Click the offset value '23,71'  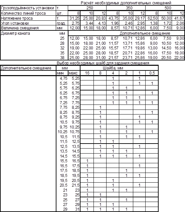tap(127, 58)
